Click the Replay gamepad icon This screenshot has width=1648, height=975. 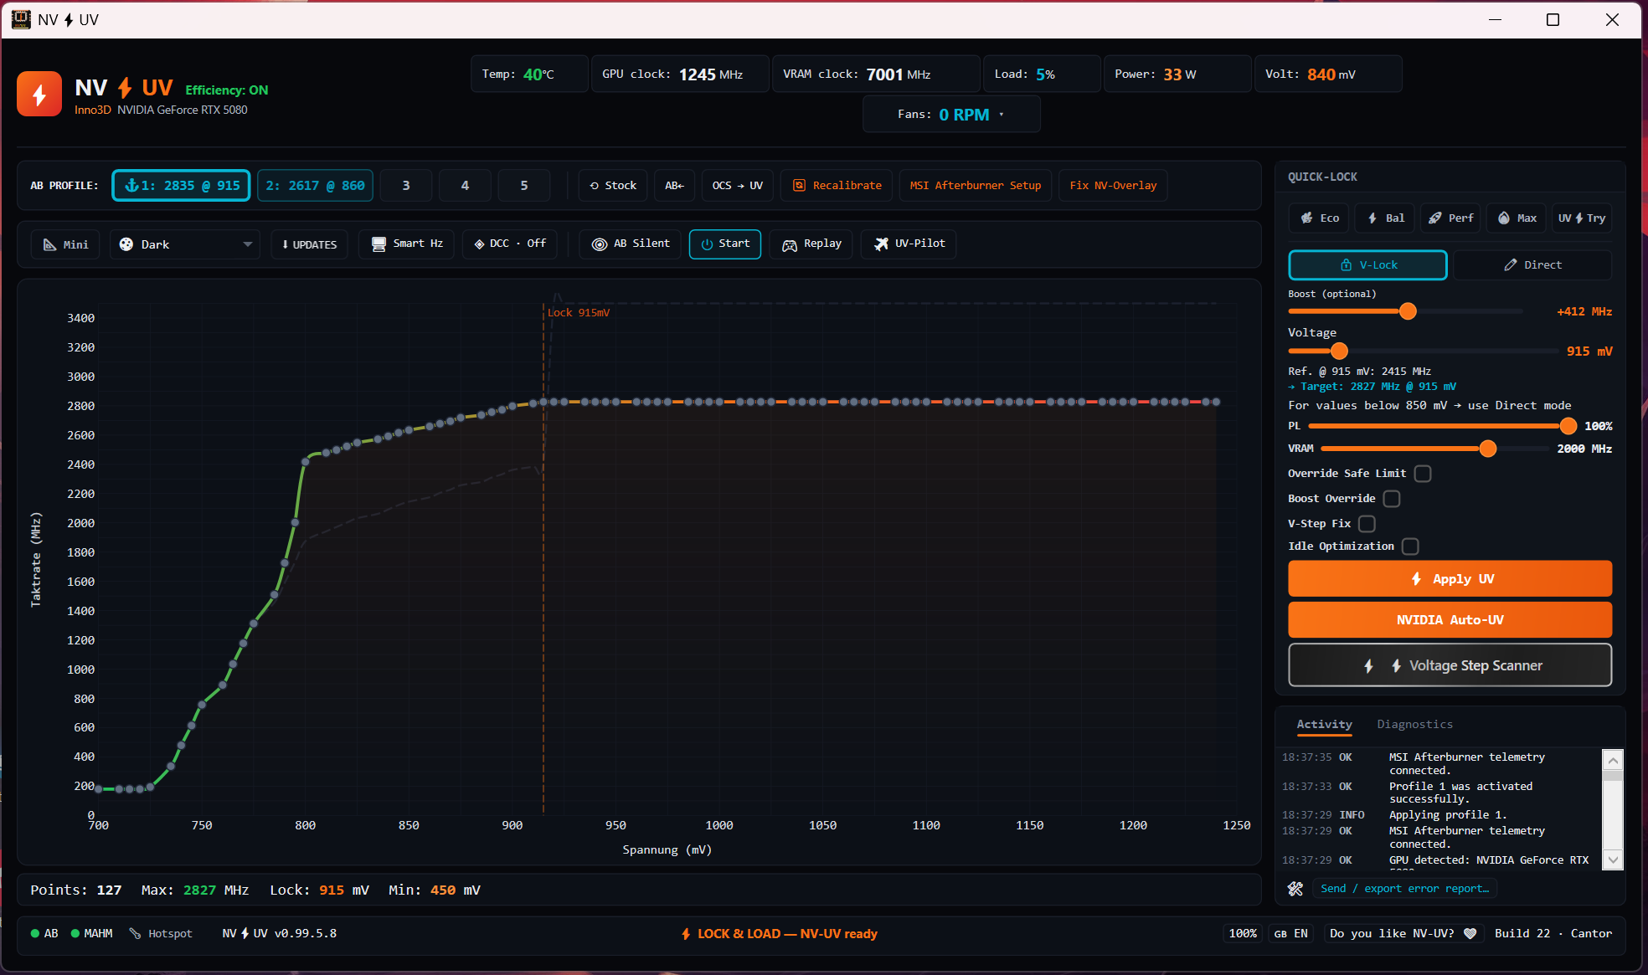pos(790,244)
